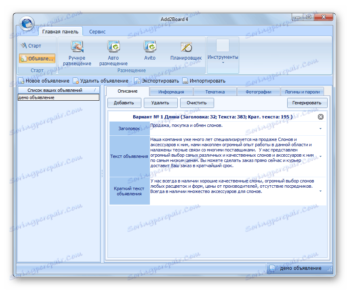Expand the Краткий текст объявления dropdown arrow
Image resolution: width=349 pixels, height=290 pixels.
pos(320,191)
